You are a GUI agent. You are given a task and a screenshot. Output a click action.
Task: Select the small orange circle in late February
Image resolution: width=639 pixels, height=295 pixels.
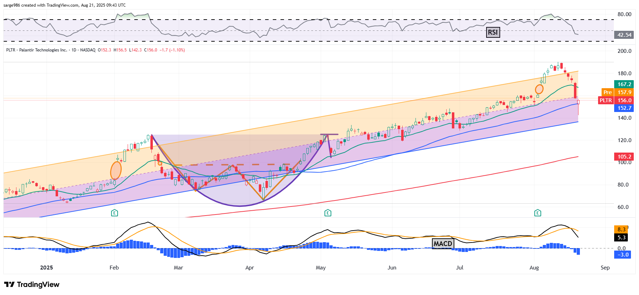160,163
